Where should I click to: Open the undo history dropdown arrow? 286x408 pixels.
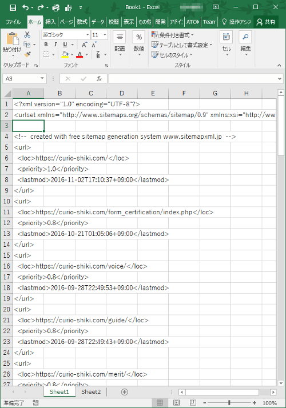[32, 7]
